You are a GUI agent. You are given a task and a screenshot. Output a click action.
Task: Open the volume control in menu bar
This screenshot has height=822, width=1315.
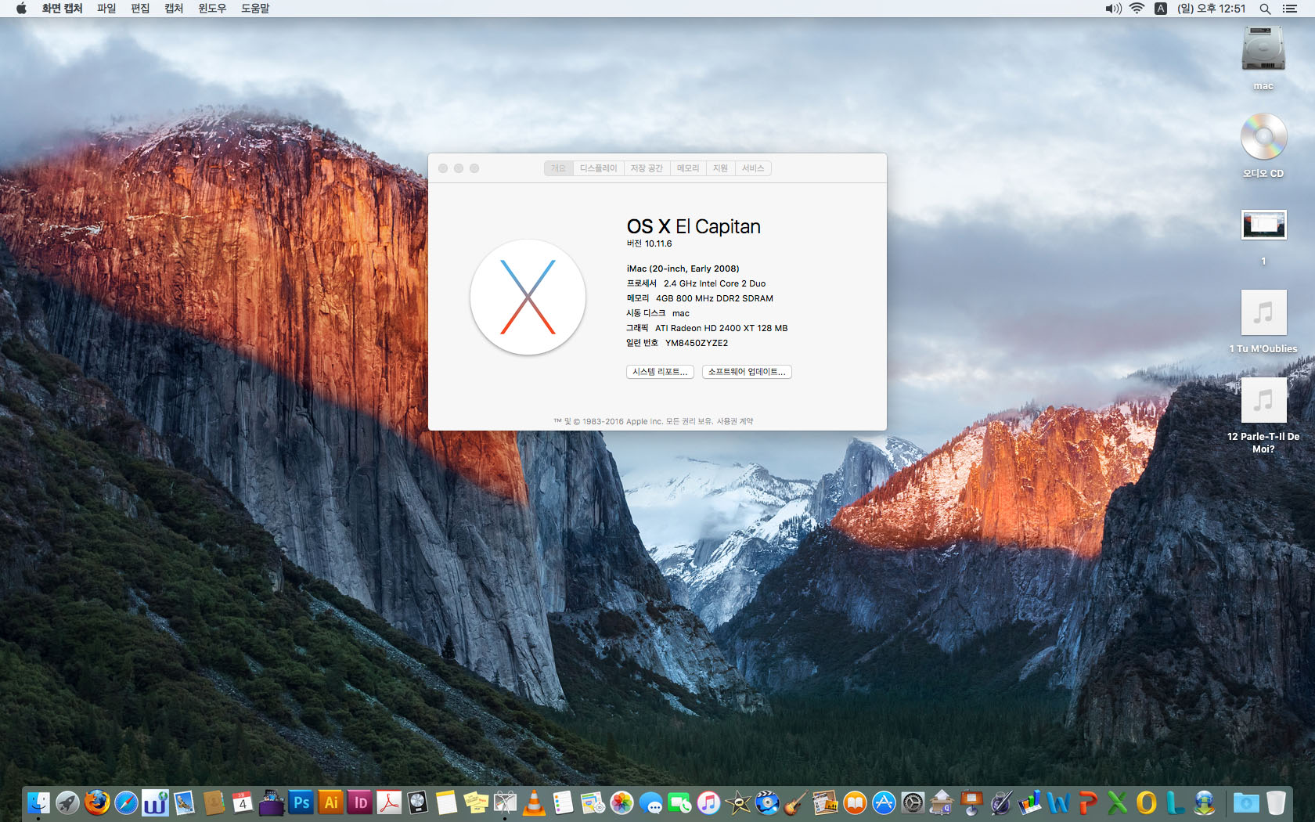point(1112,9)
